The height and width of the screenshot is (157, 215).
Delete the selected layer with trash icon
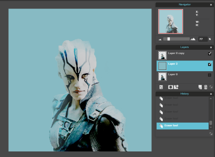click(x=206, y=87)
